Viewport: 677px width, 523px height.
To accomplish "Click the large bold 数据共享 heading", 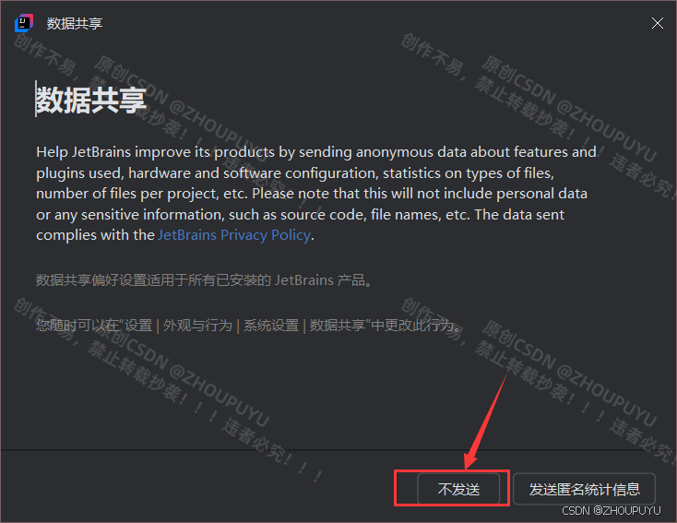I will point(91,100).
